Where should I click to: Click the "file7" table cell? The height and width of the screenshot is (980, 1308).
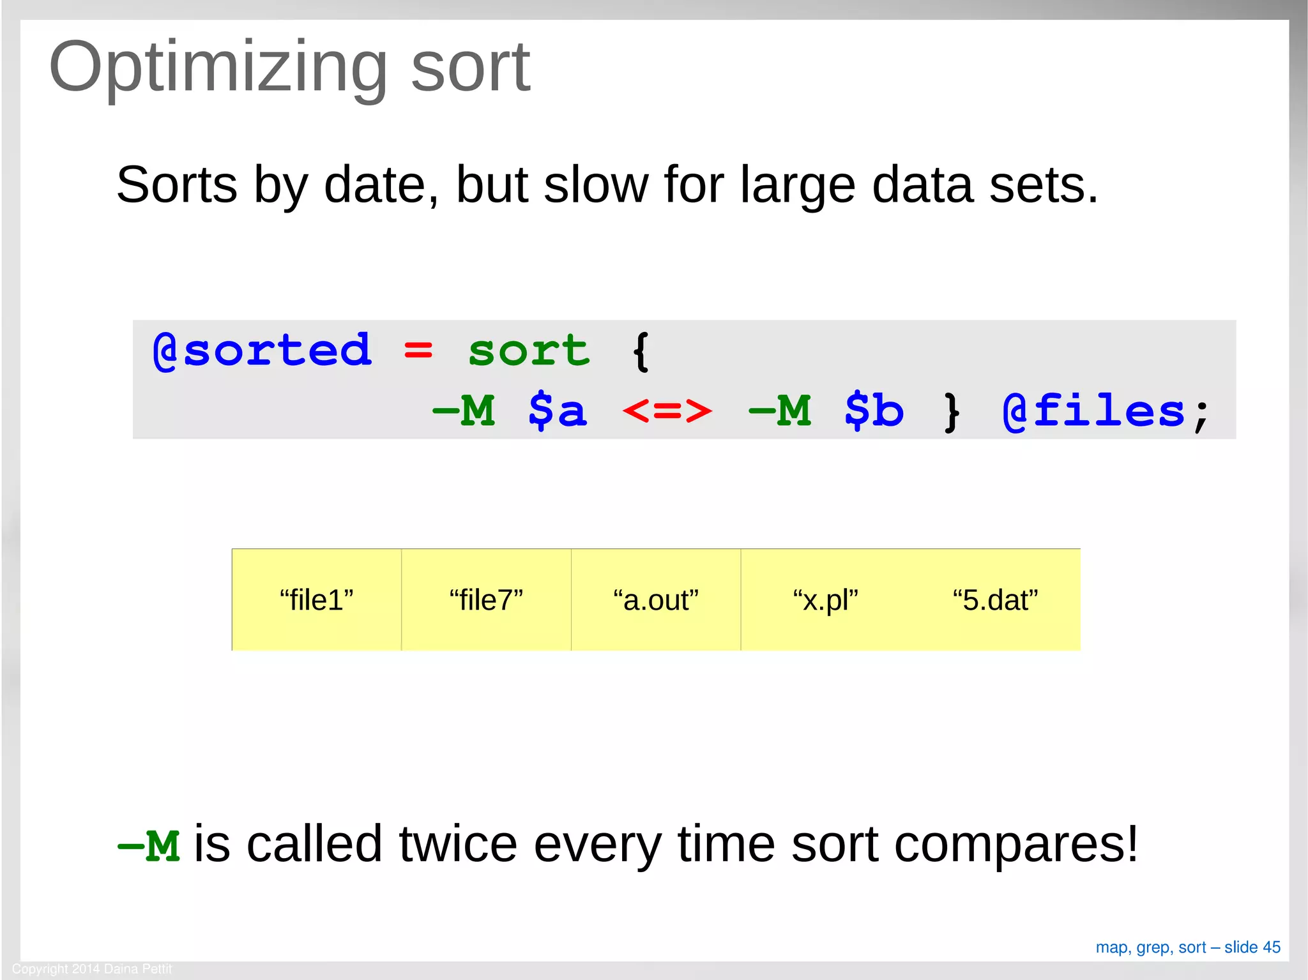pyautogui.click(x=486, y=599)
